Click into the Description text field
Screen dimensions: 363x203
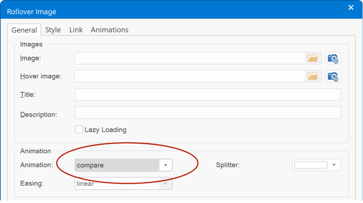(208, 113)
